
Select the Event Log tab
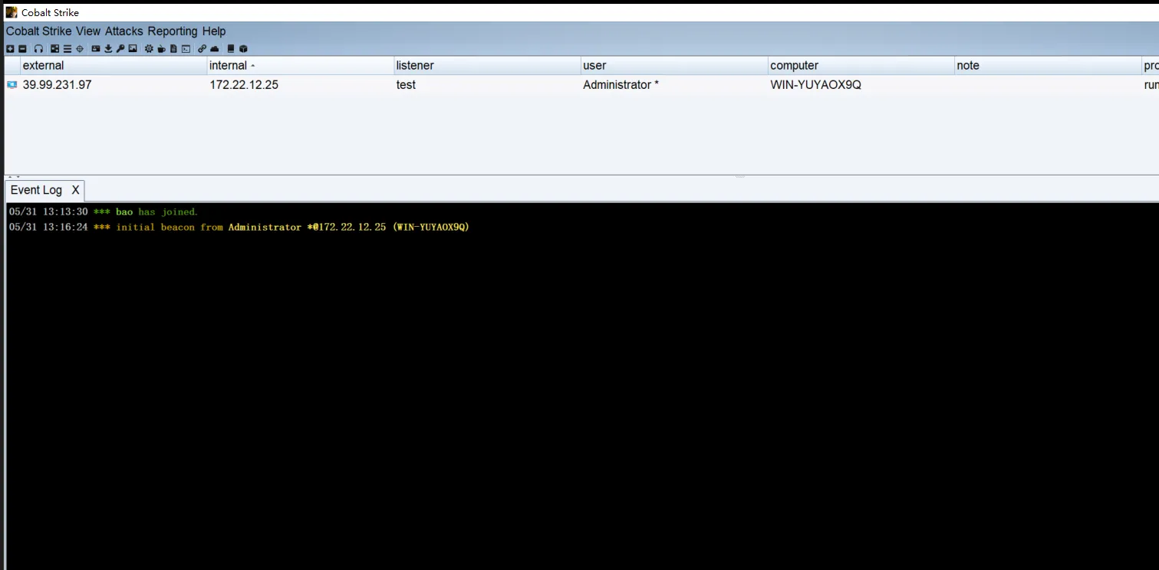[36, 190]
